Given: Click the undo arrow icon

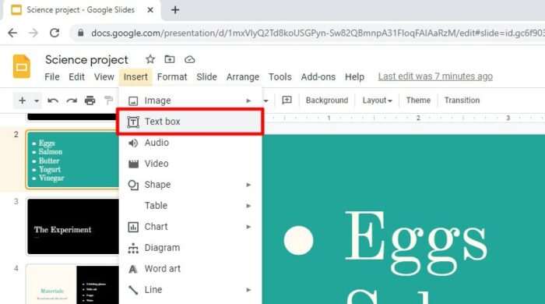Looking at the screenshot, I should (x=53, y=101).
